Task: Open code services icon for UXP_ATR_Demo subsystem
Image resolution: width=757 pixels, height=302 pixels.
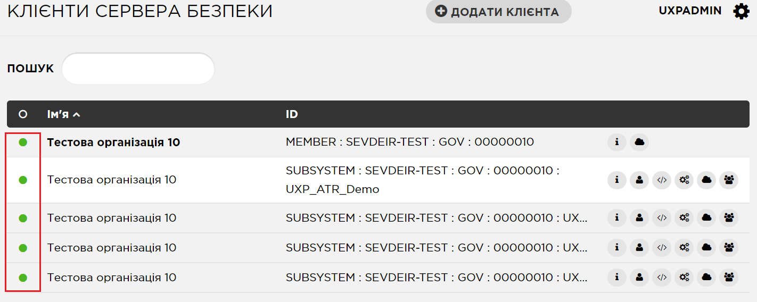Action: point(662,180)
